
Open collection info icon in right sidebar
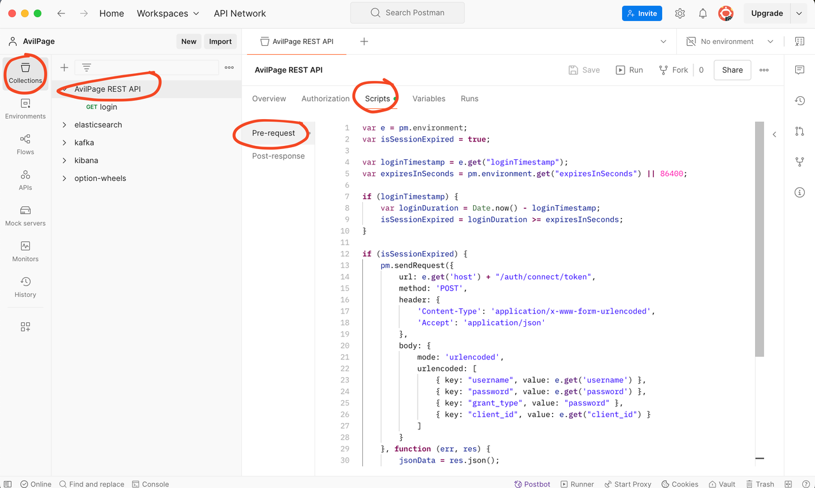(x=800, y=192)
